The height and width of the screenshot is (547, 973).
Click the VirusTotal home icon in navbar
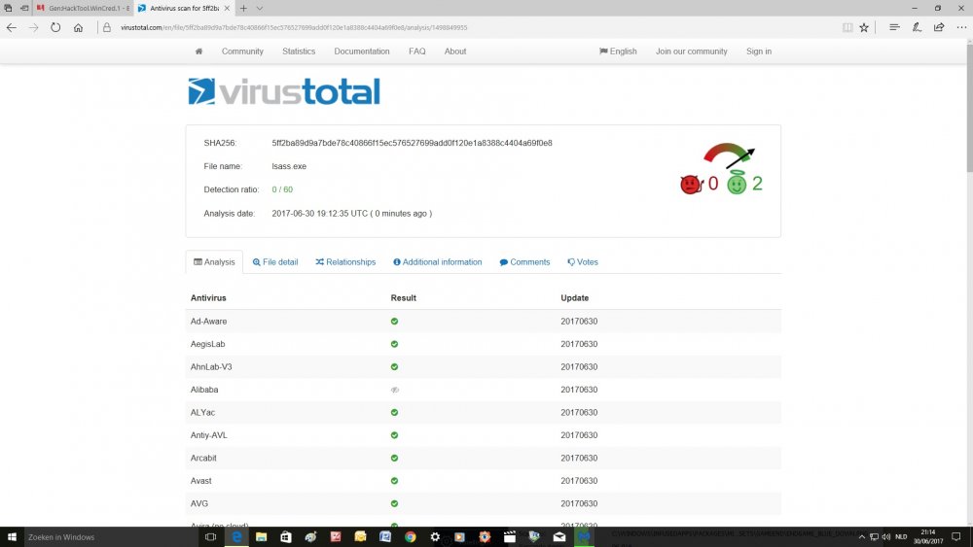coord(198,51)
